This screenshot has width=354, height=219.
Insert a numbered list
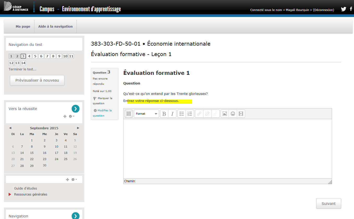[190, 114]
